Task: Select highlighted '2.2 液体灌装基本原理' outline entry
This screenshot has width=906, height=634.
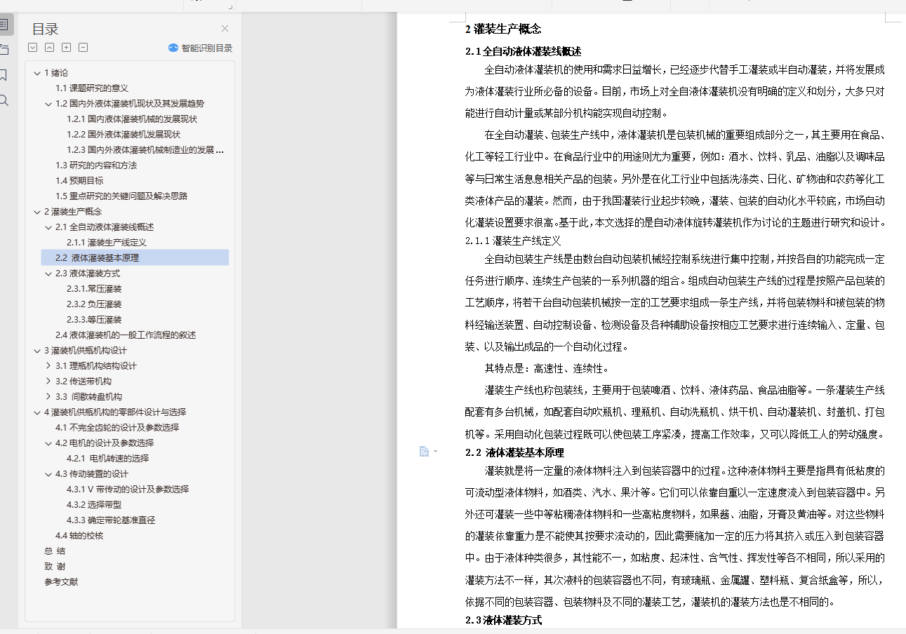Action: (135, 257)
